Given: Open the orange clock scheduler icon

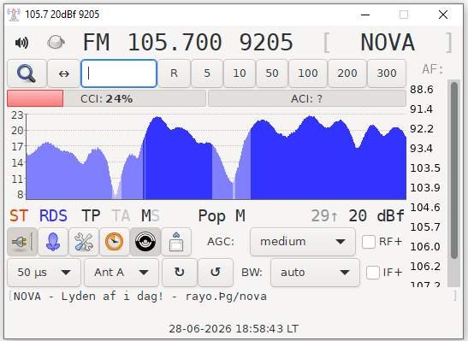Looking at the screenshot, I should (x=115, y=242).
